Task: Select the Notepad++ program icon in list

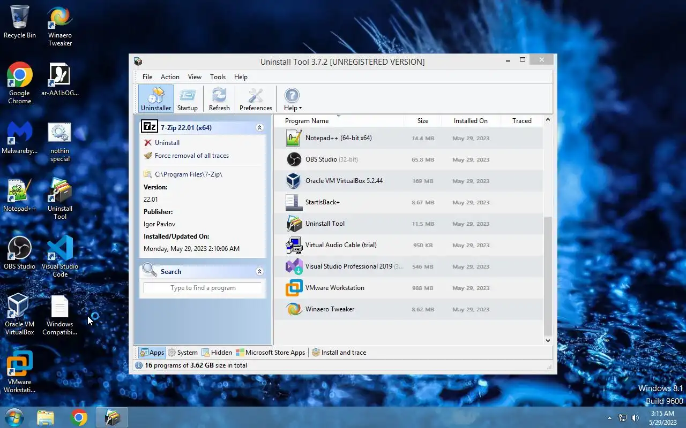Action: pos(294,138)
